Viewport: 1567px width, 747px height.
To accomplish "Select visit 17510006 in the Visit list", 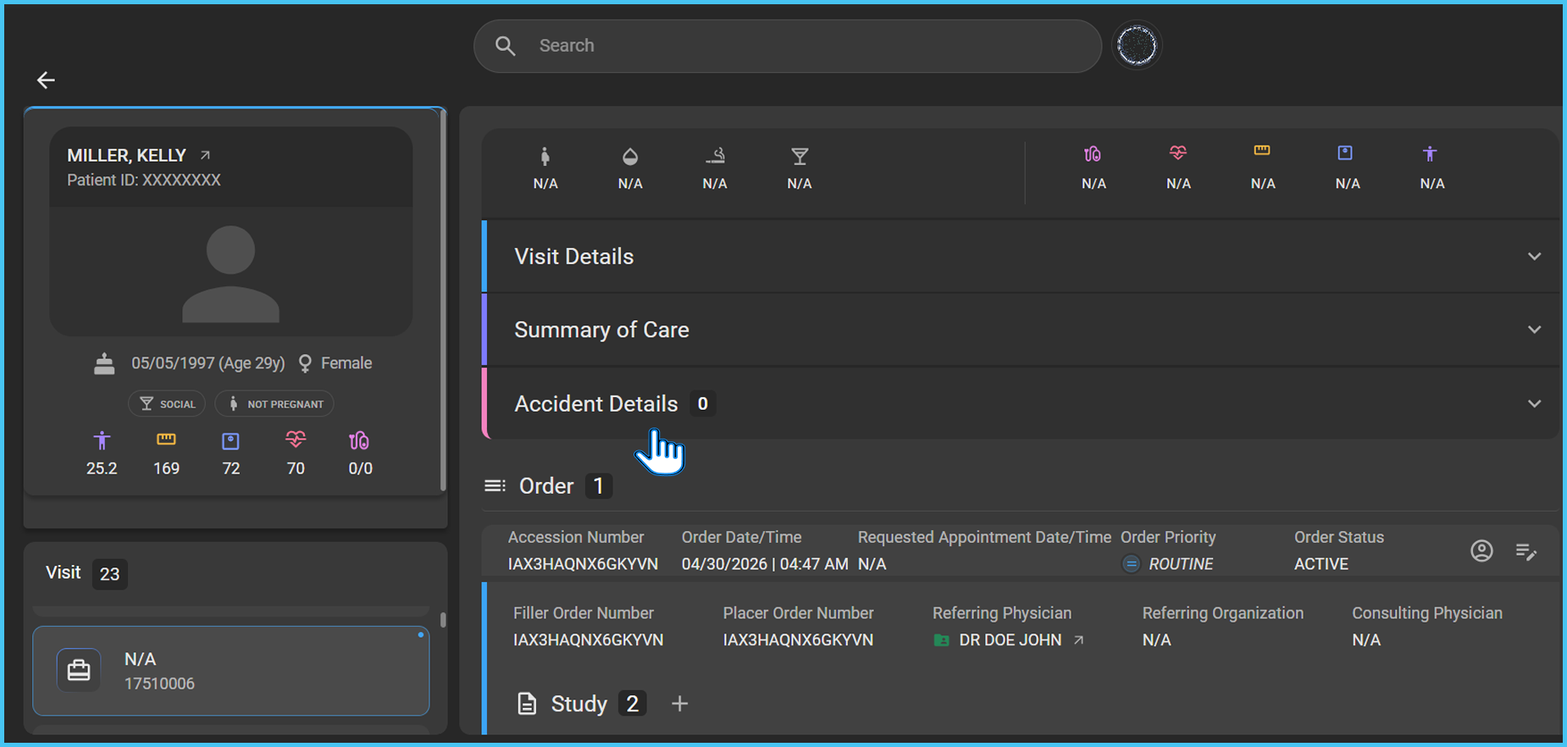I will (231, 671).
